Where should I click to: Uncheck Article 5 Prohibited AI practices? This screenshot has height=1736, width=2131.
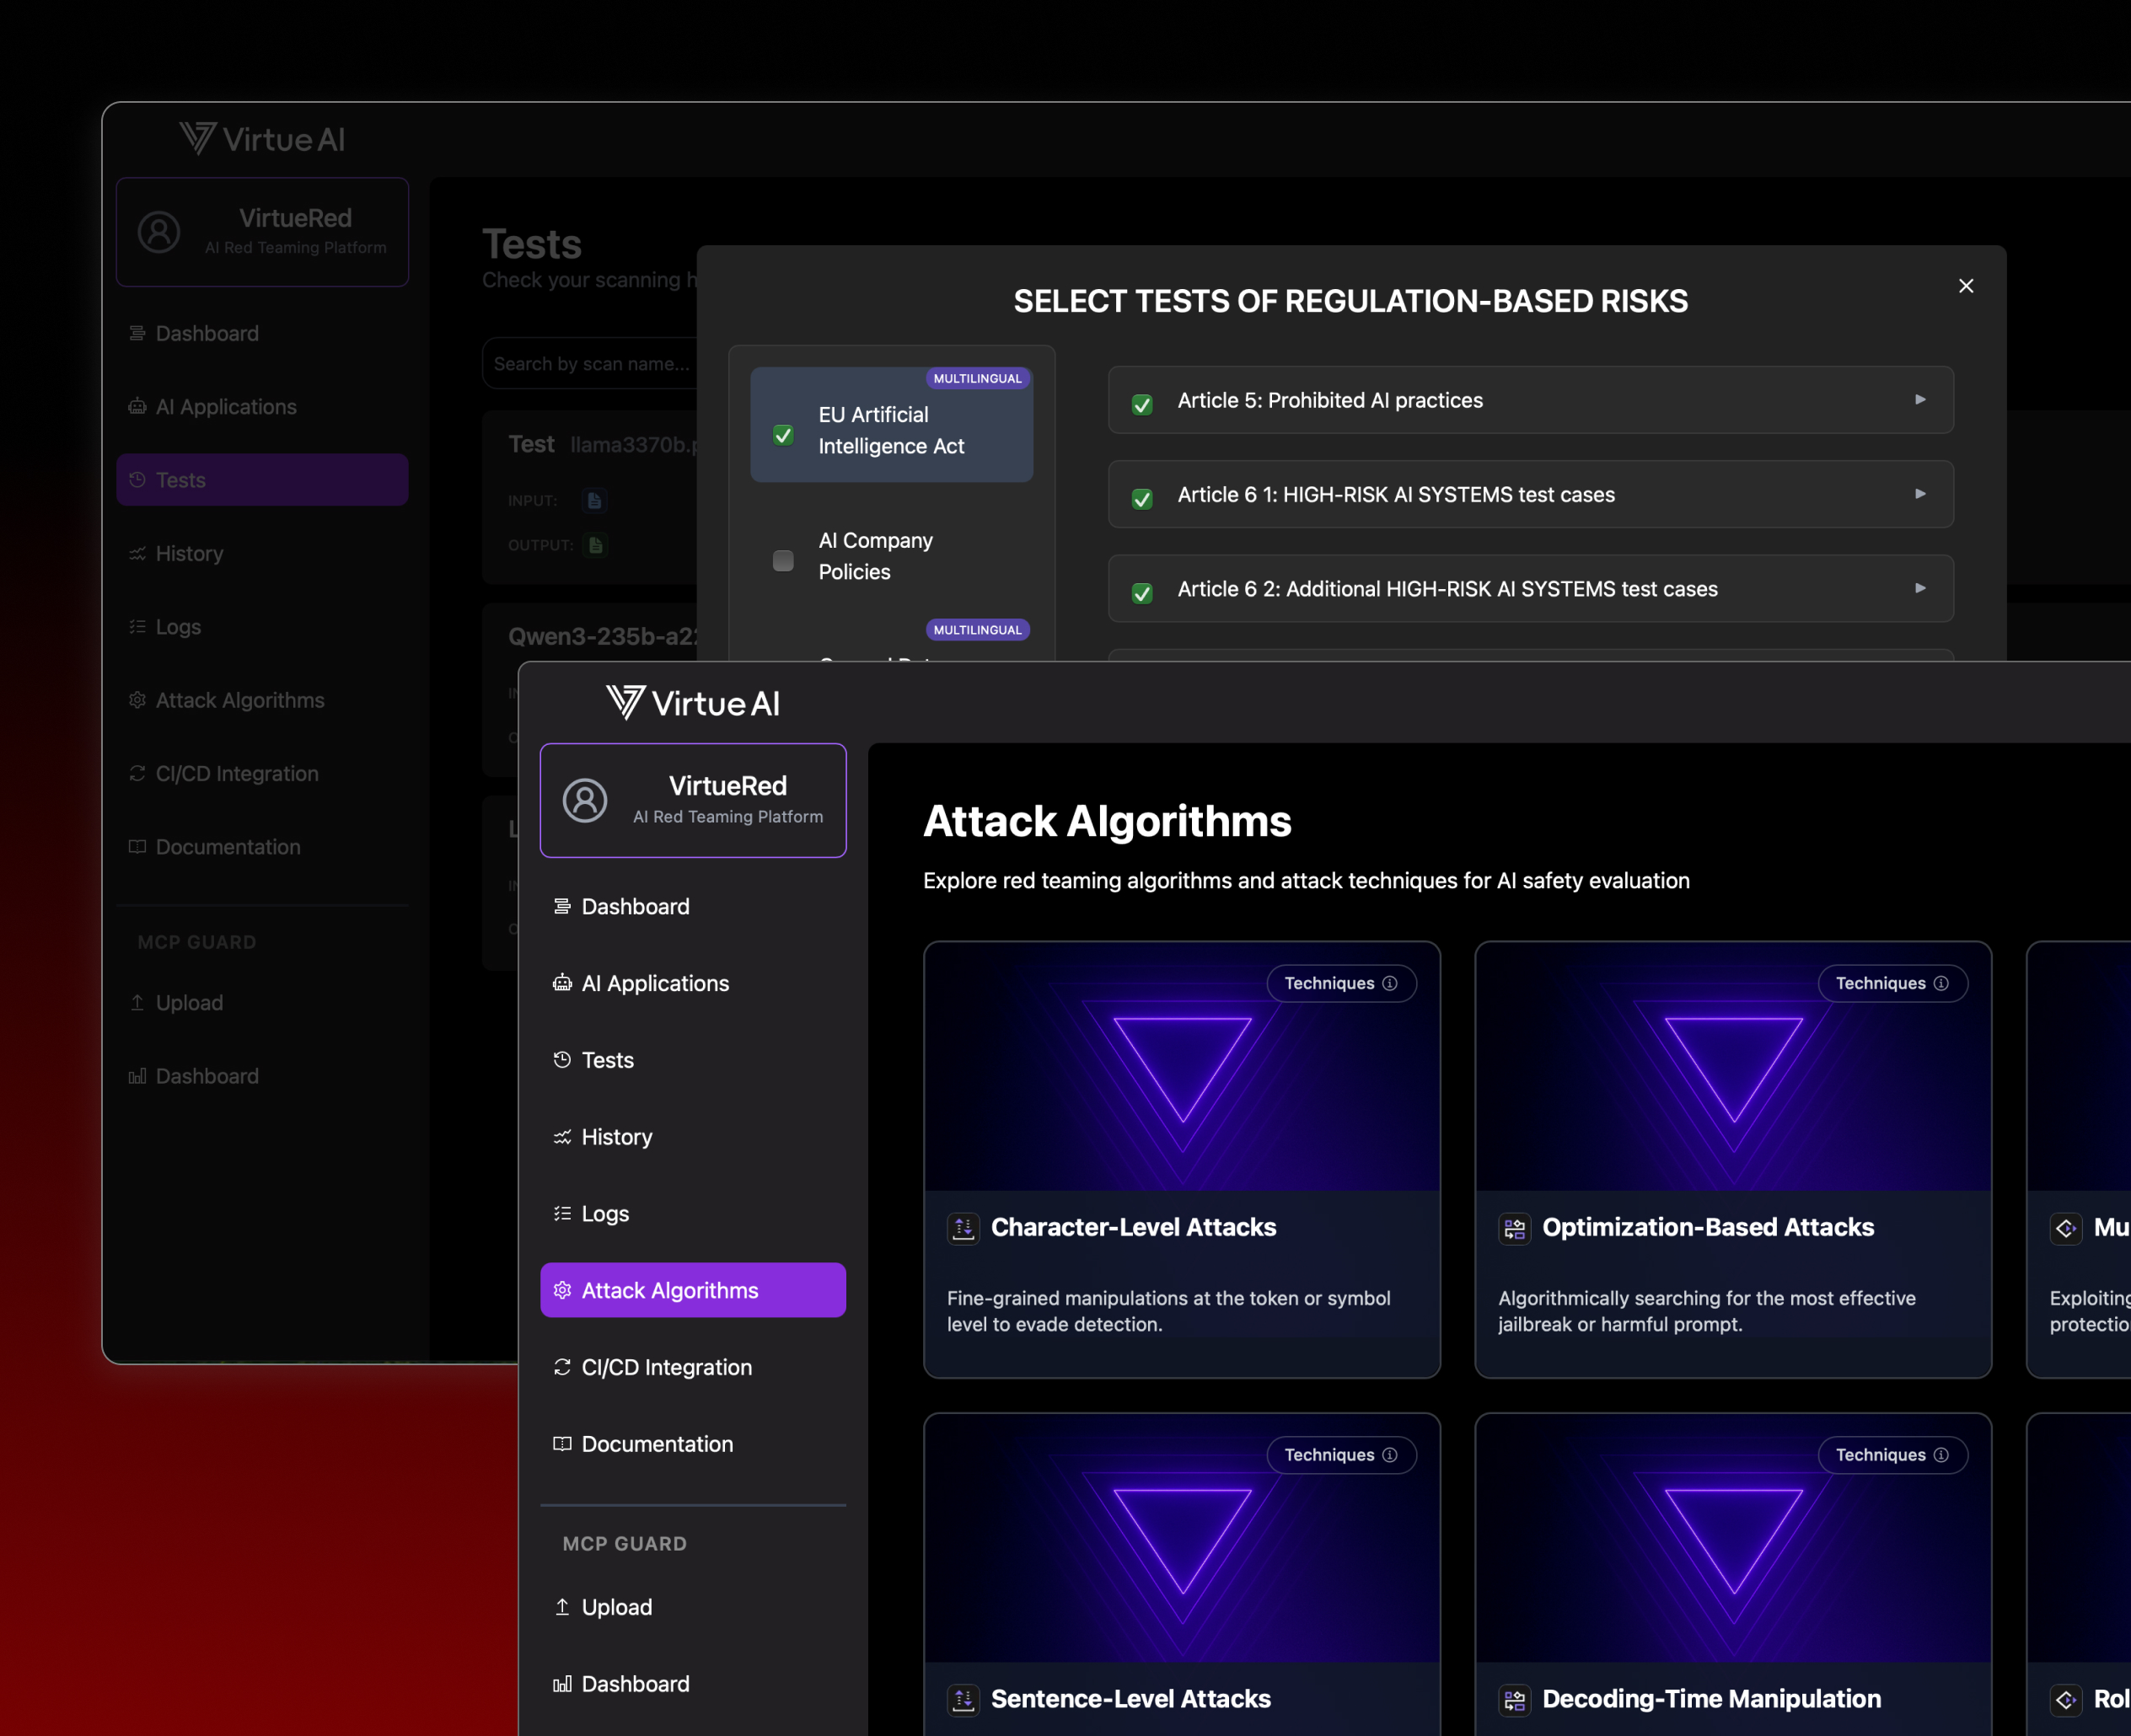pyautogui.click(x=1142, y=404)
